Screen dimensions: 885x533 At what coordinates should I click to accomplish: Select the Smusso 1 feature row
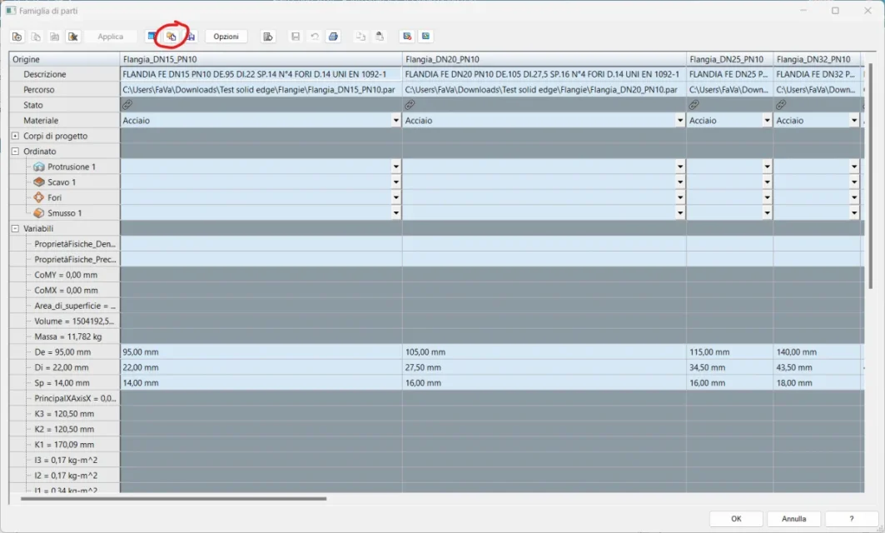[x=64, y=213]
